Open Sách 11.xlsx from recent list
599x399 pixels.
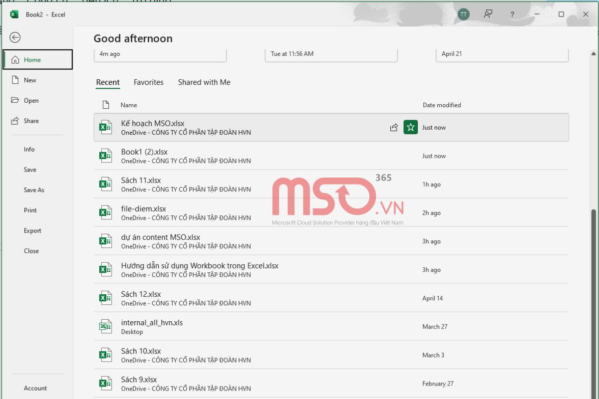[x=331, y=185]
